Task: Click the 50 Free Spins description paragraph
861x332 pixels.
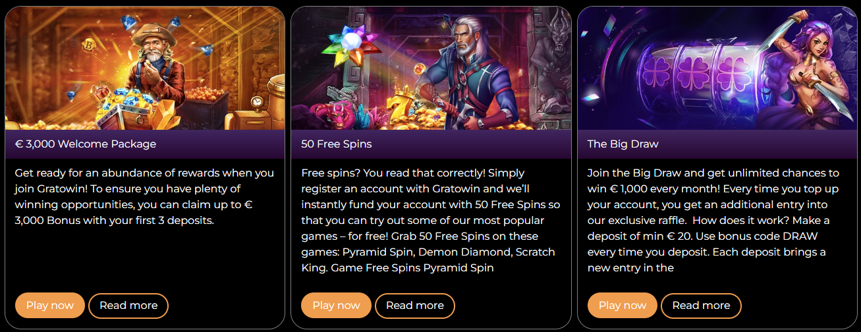Action: pyautogui.click(x=431, y=220)
